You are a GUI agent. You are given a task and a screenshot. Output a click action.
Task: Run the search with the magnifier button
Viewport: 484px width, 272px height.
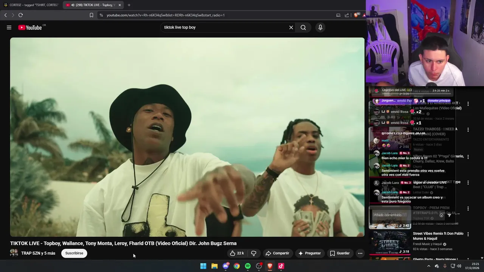tap(303, 27)
